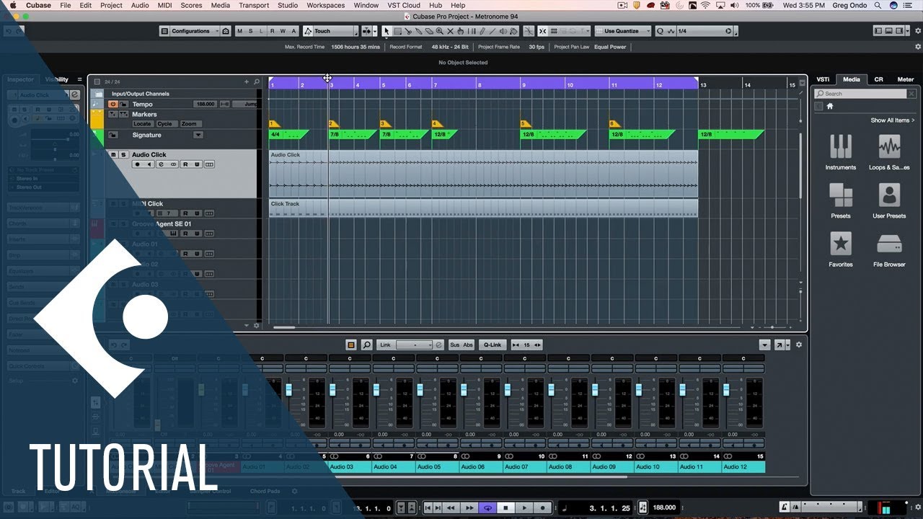Open the Transport menu
923x519 pixels.
(x=254, y=5)
